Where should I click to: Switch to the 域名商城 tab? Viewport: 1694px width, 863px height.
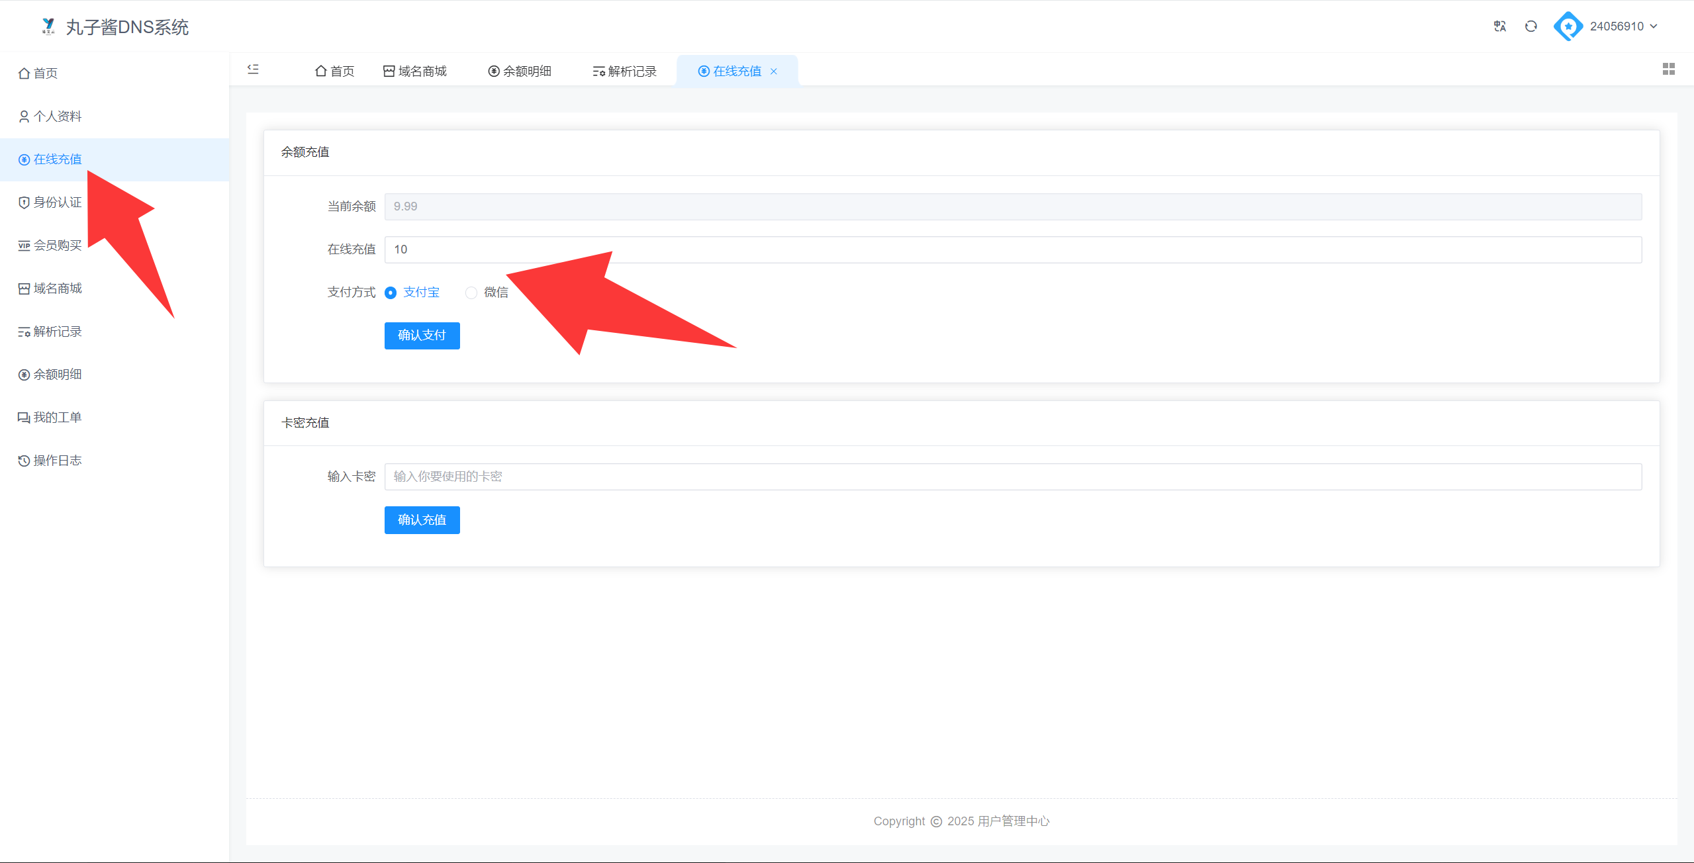(415, 71)
